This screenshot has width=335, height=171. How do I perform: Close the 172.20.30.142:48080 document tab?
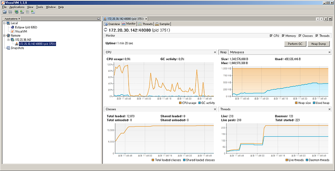(x=147, y=19)
